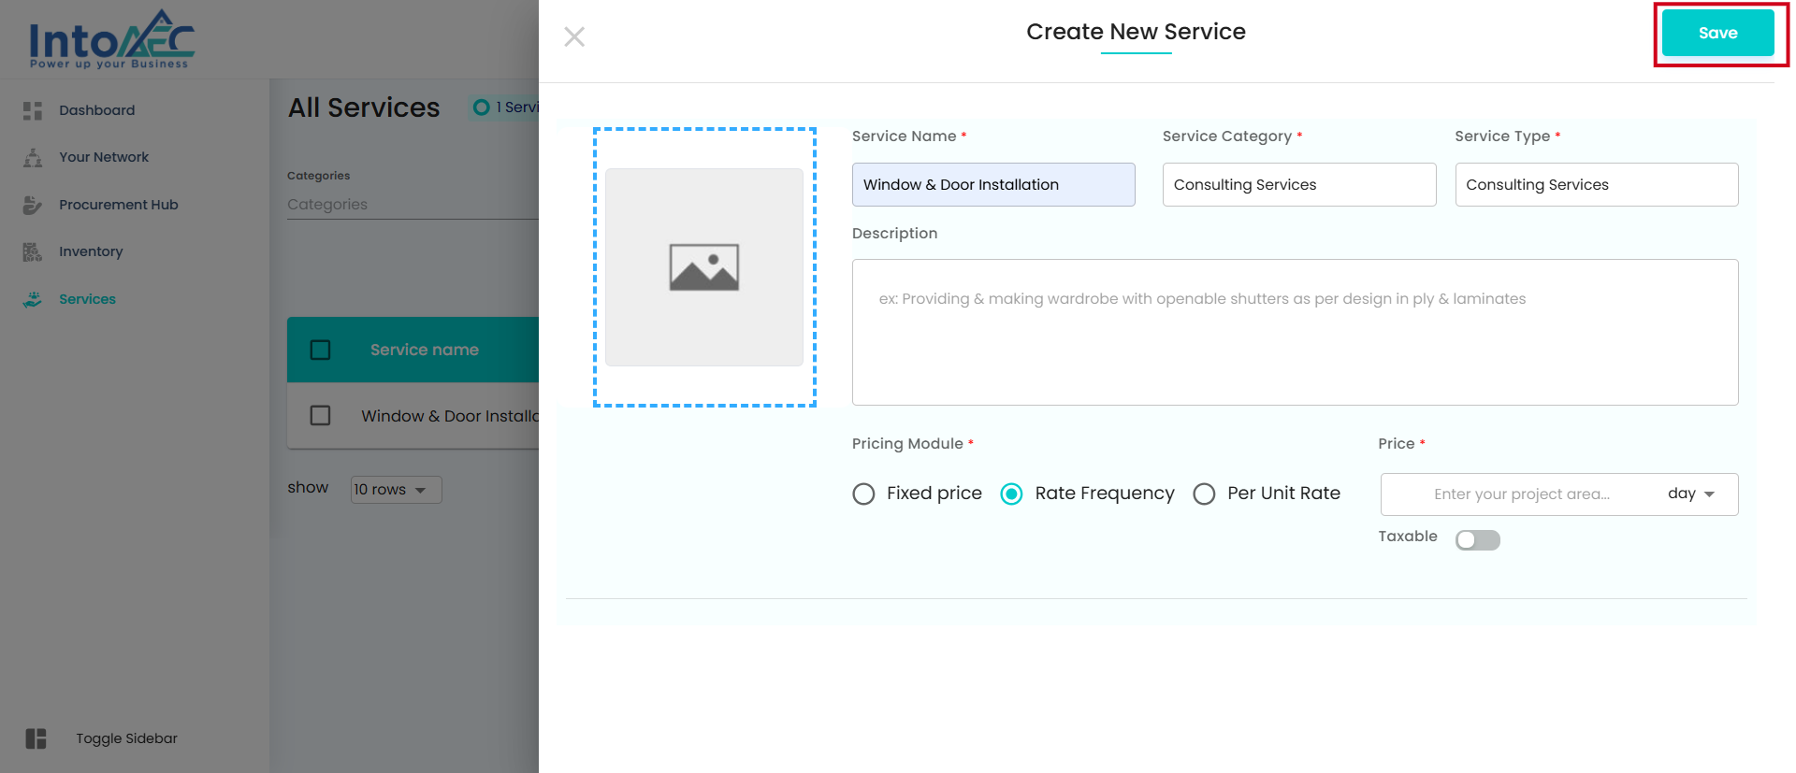Expand the 10 rows page size dropdown

tap(395, 490)
